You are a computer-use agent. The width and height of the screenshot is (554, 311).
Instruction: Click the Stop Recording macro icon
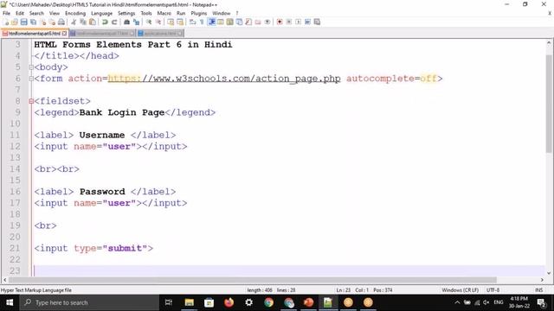pos(288,22)
